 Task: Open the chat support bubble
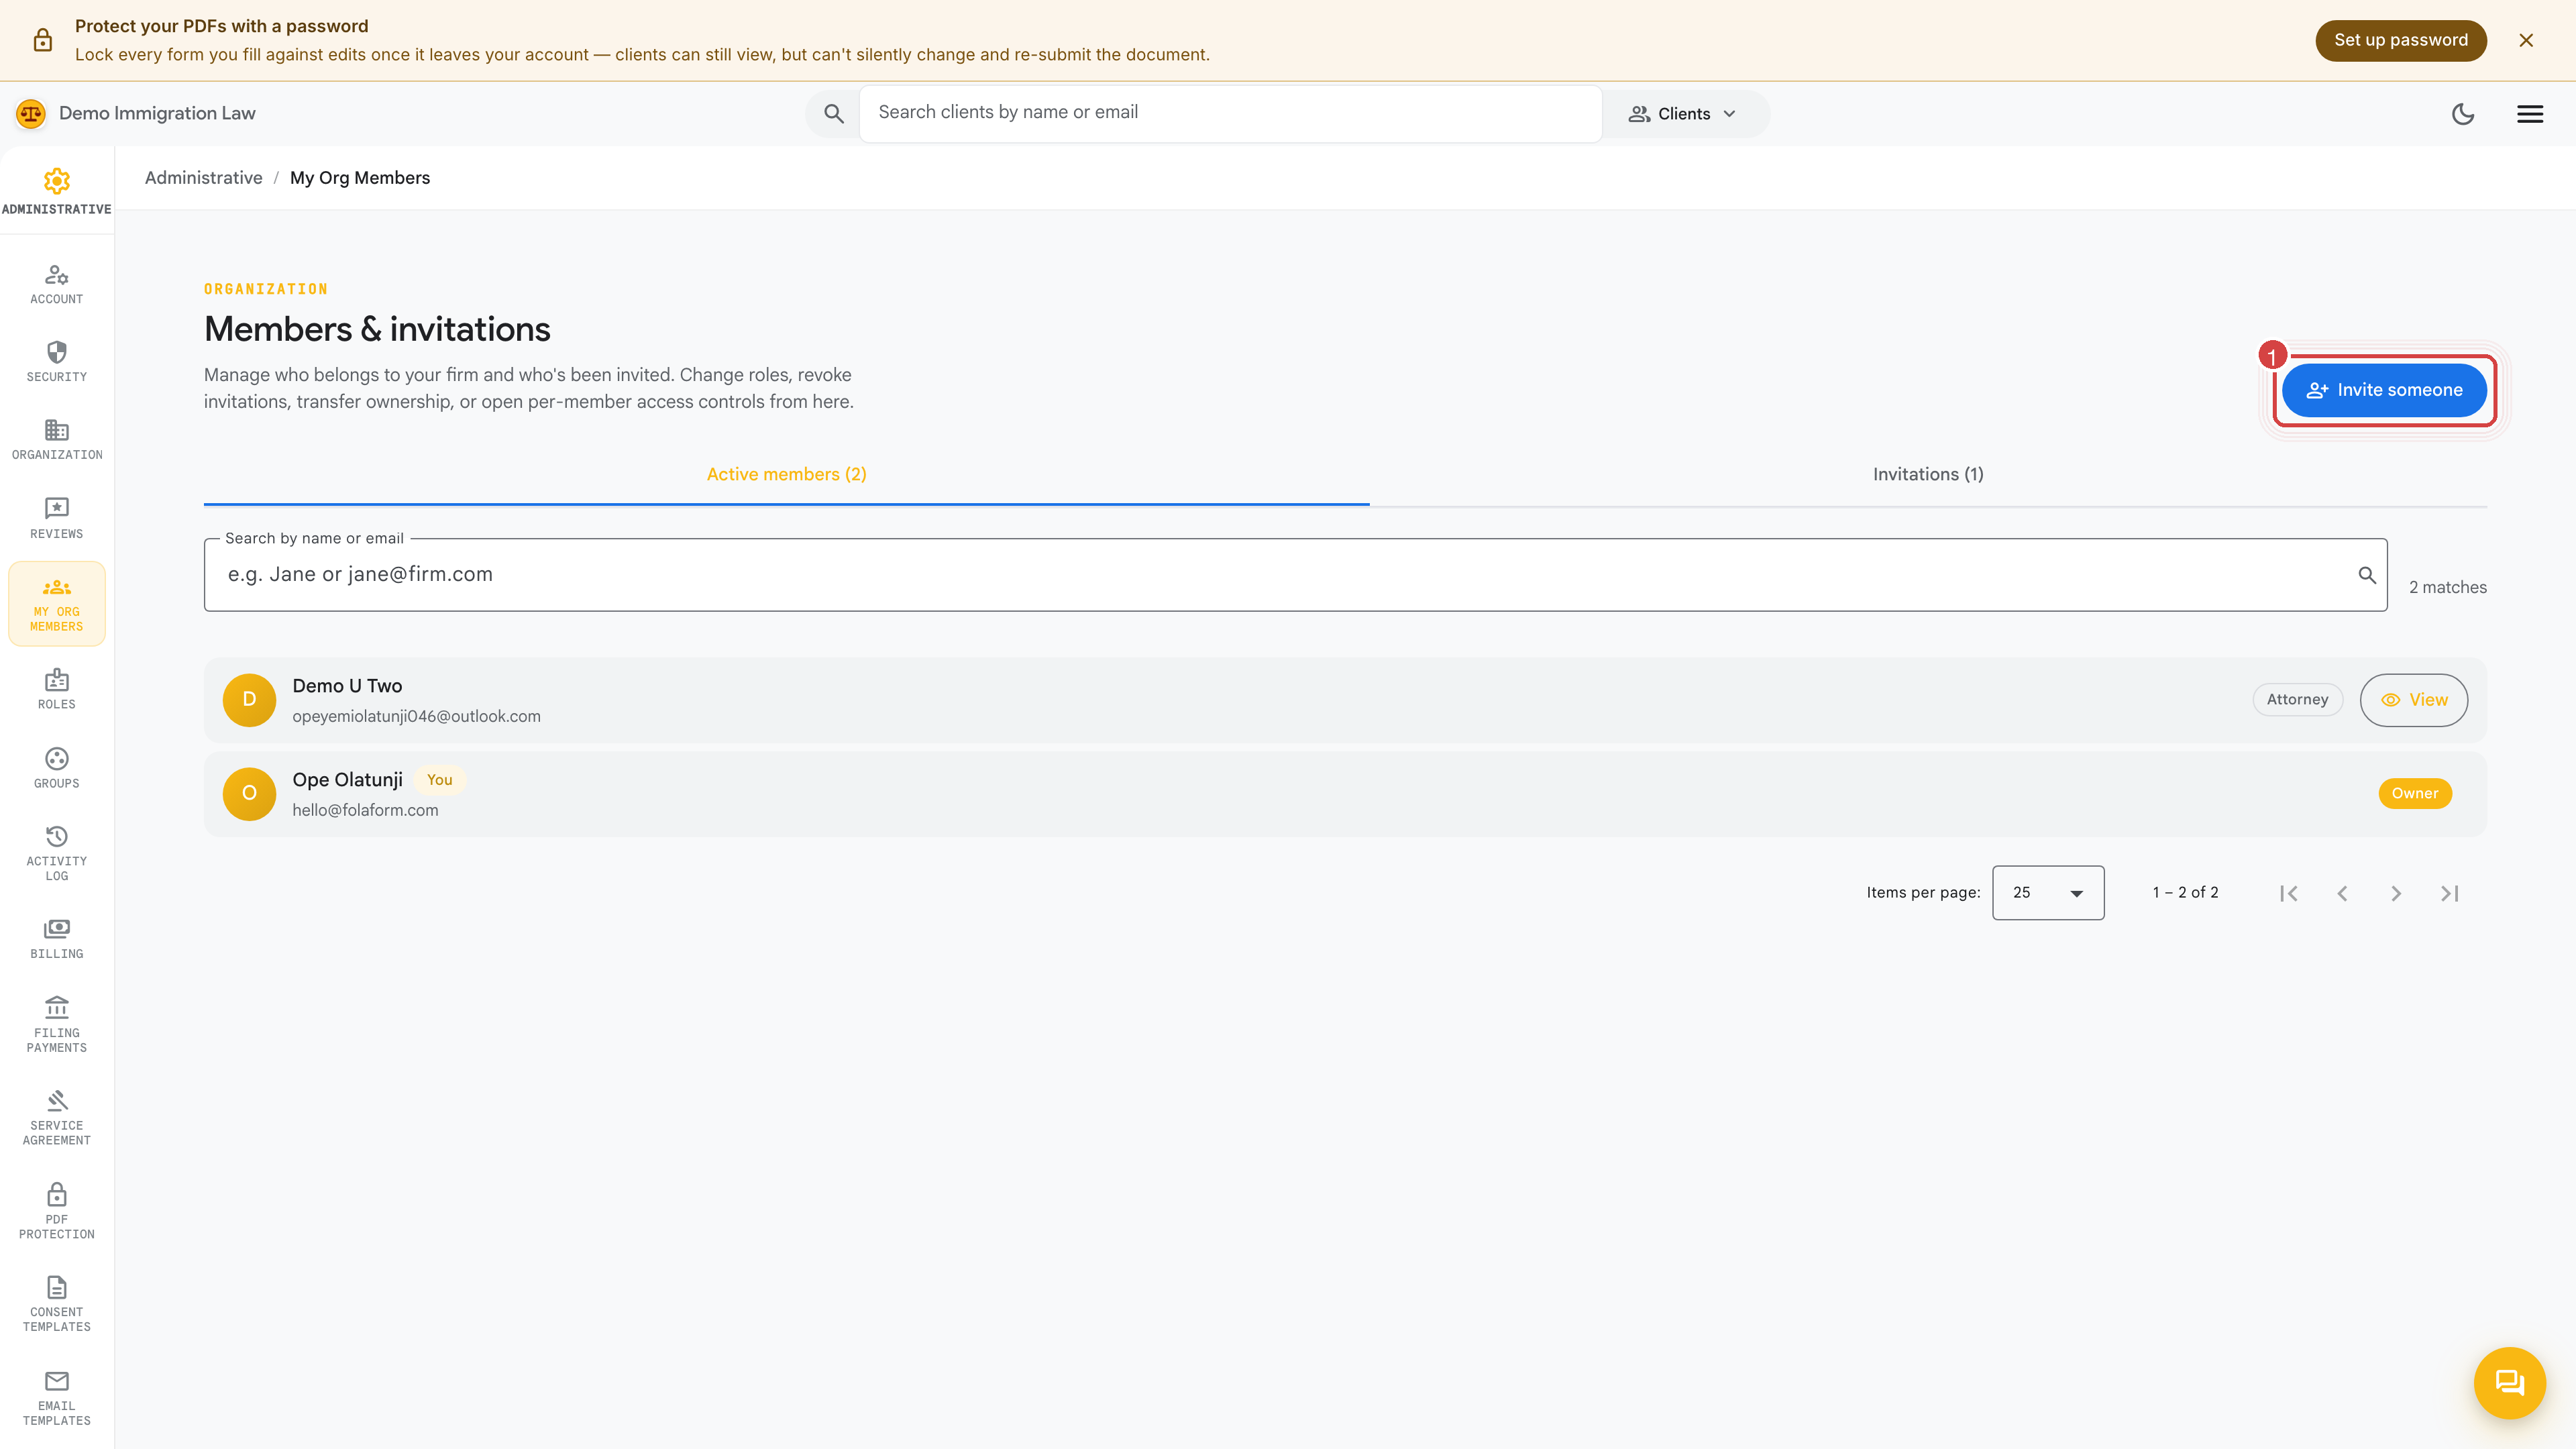tap(2510, 1383)
